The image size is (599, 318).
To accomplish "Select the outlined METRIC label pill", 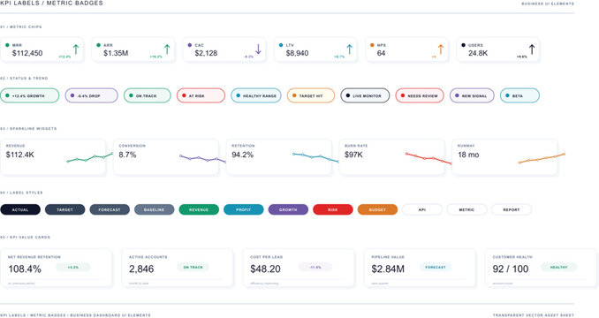I will coord(466,209).
